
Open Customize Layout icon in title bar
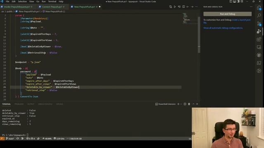pos(242,1)
